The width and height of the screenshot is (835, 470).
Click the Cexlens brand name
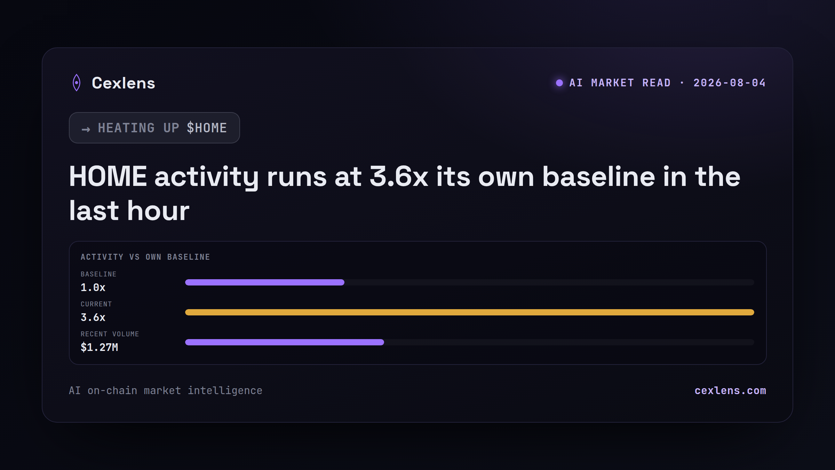click(x=124, y=83)
